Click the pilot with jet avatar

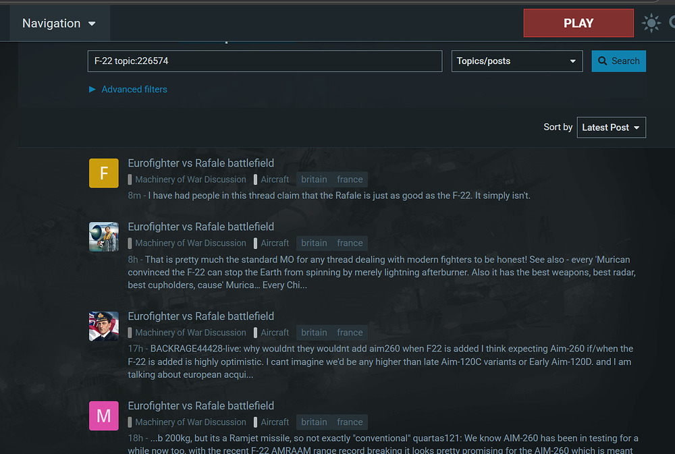[x=104, y=237]
